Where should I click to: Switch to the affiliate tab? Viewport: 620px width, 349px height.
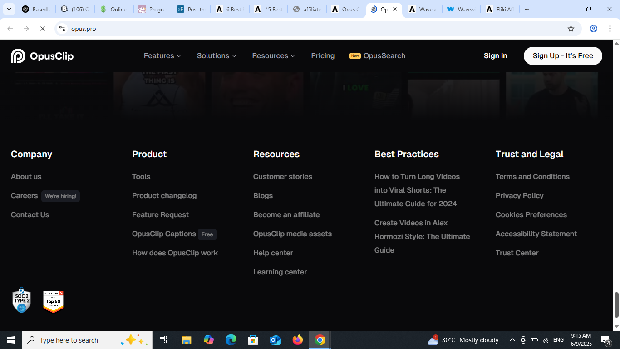coord(307,9)
